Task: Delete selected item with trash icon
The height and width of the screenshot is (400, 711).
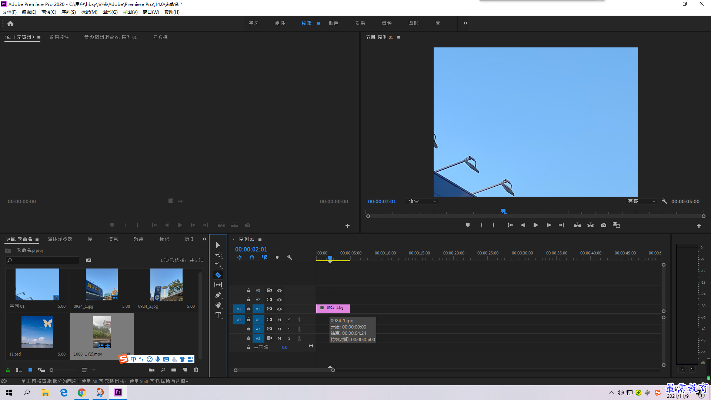Action: tap(196, 370)
